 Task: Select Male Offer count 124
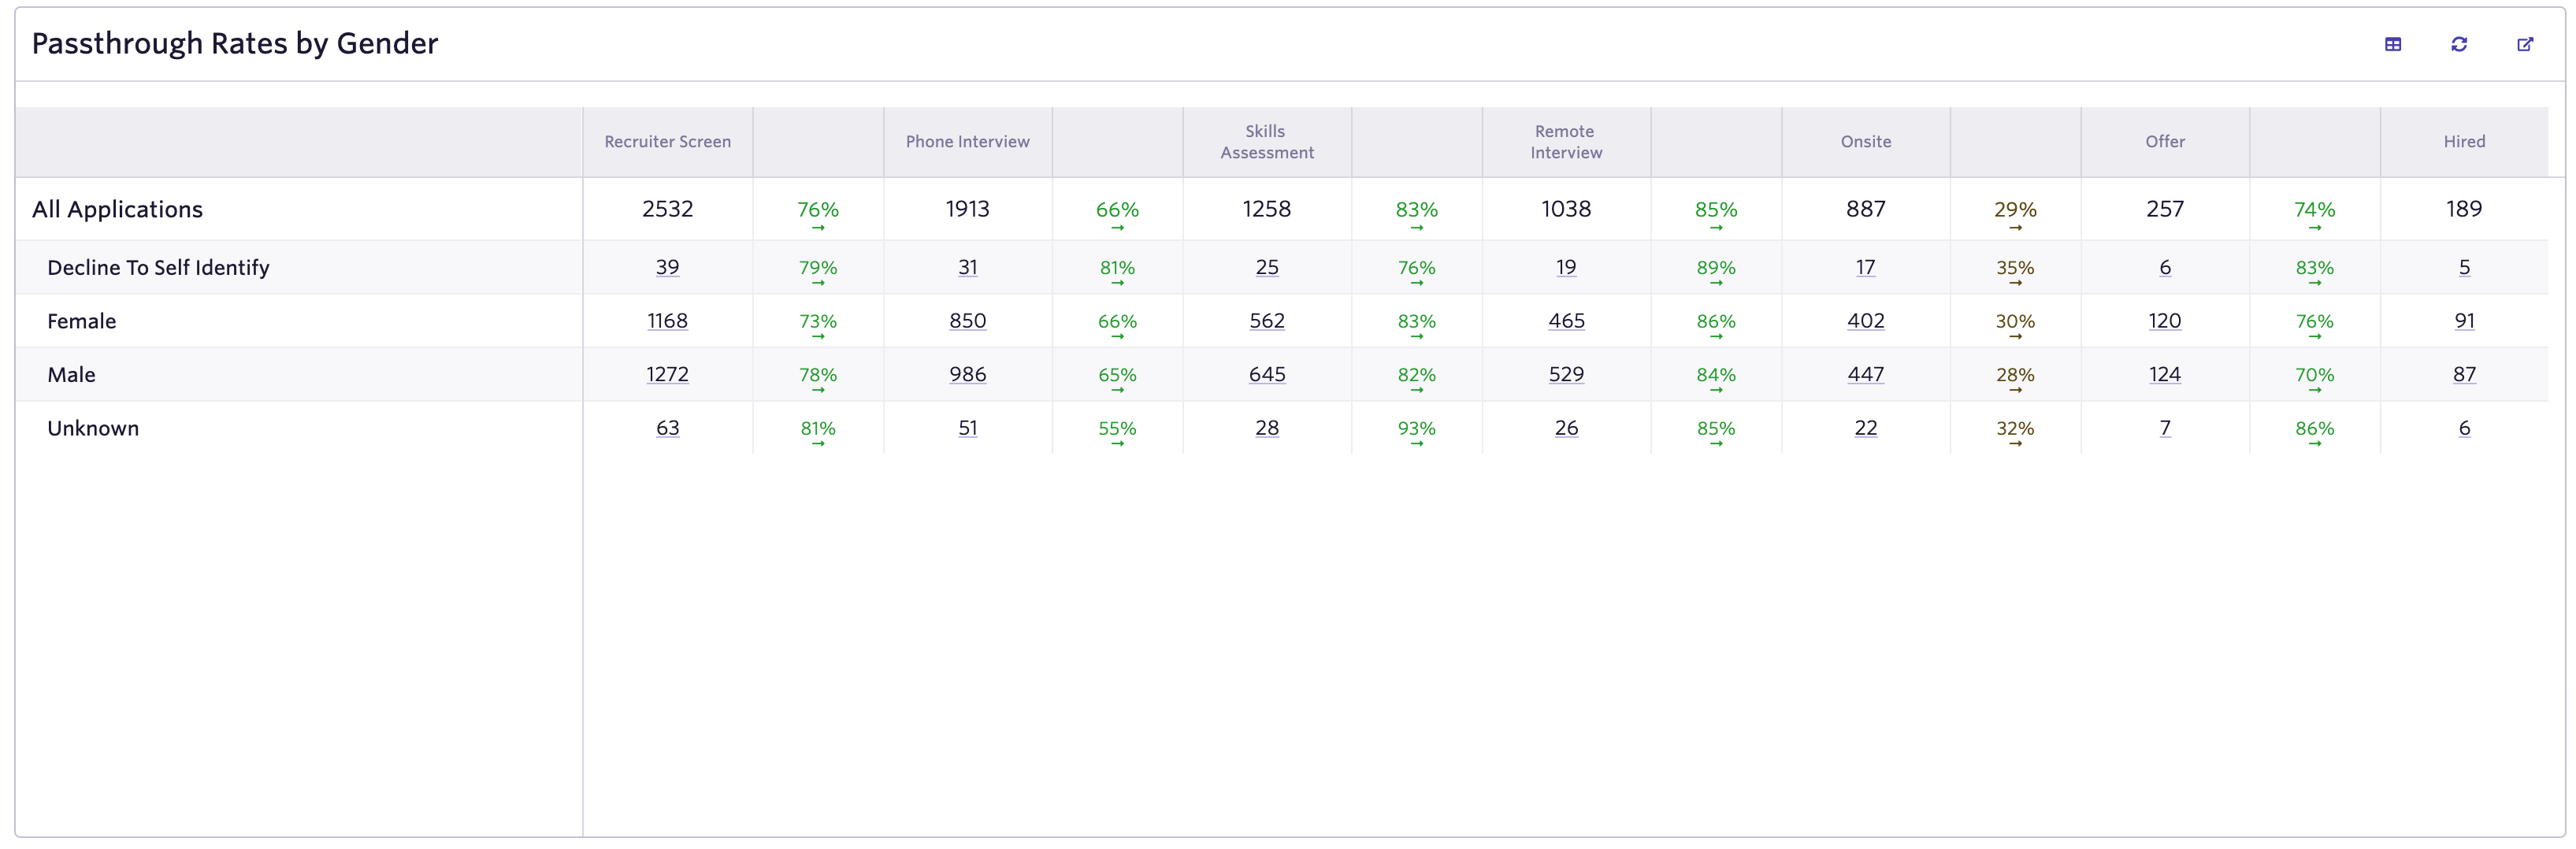2164,374
